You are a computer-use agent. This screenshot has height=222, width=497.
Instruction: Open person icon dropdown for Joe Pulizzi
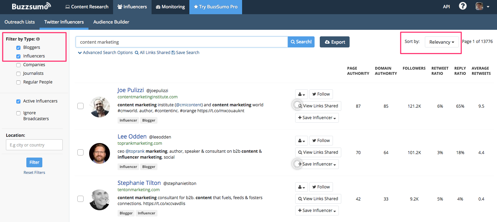pos(301,94)
